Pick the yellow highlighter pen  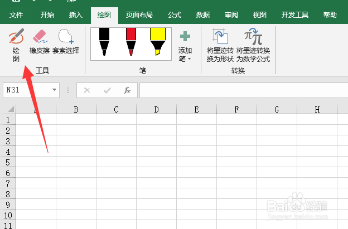pos(158,42)
